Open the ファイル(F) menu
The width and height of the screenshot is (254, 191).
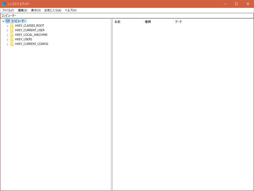pos(8,10)
